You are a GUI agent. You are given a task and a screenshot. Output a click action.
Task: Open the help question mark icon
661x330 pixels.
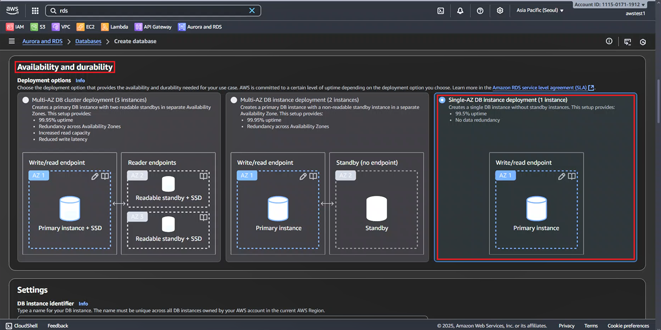point(480,11)
